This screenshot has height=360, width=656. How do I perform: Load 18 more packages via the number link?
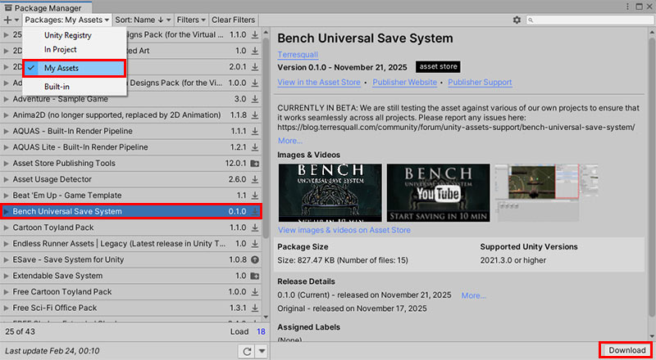tap(261, 331)
